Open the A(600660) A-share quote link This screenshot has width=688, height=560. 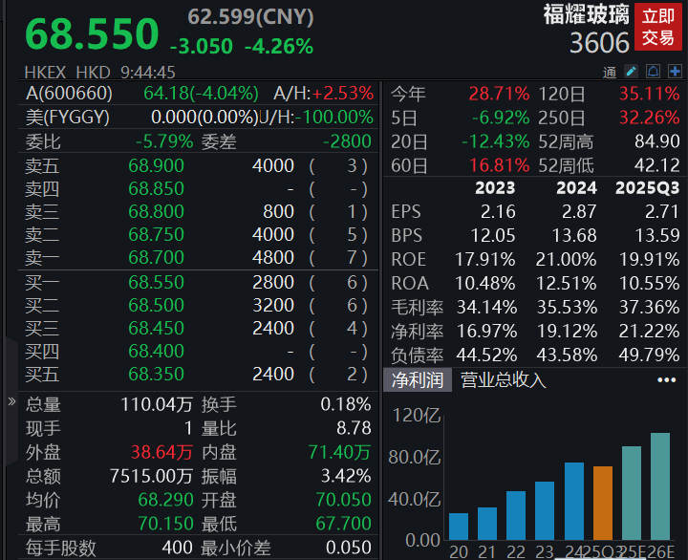(x=69, y=94)
